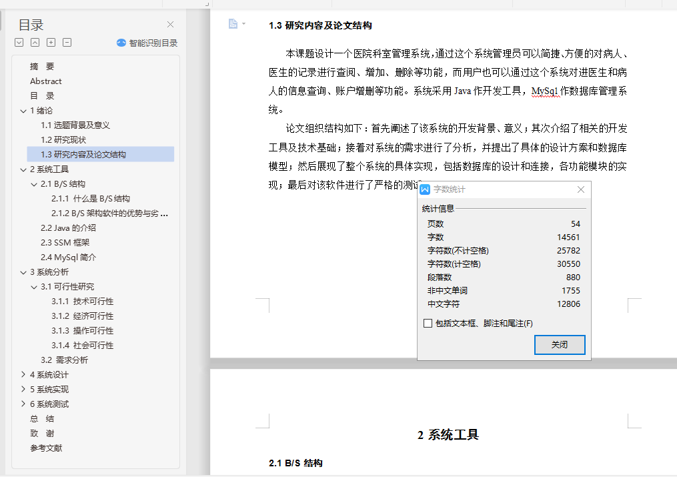Open 2.1.2 B/S 架构软件的优势与劣 entry
Viewport: 677px width, 477px height.
(109, 213)
